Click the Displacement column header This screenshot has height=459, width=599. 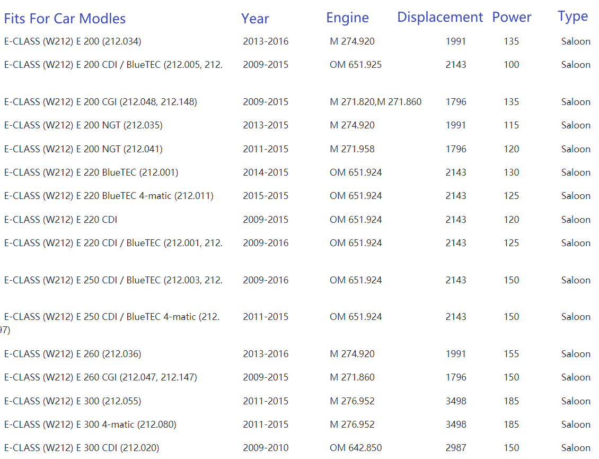tap(440, 17)
